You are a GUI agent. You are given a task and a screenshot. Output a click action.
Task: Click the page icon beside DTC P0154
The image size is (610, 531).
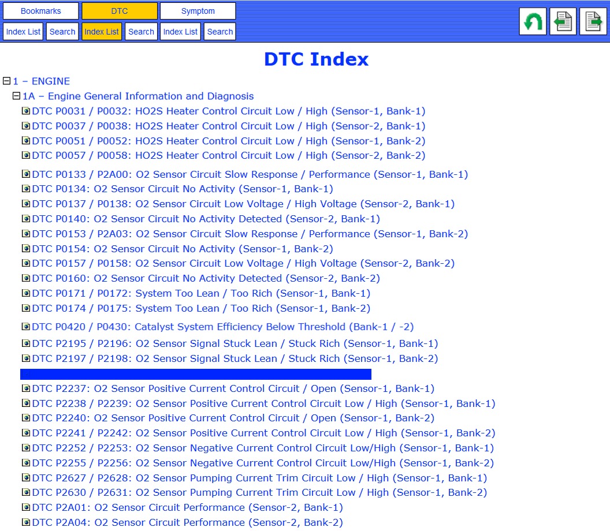pyautogui.click(x=26, y=249)
